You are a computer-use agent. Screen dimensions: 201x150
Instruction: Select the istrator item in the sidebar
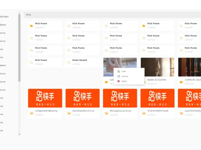(4, 17)
